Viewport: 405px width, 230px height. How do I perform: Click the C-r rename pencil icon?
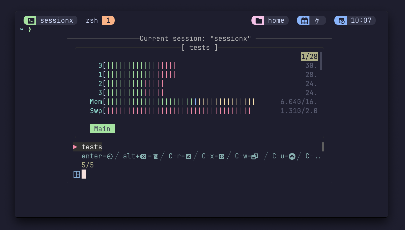point(189,156)
